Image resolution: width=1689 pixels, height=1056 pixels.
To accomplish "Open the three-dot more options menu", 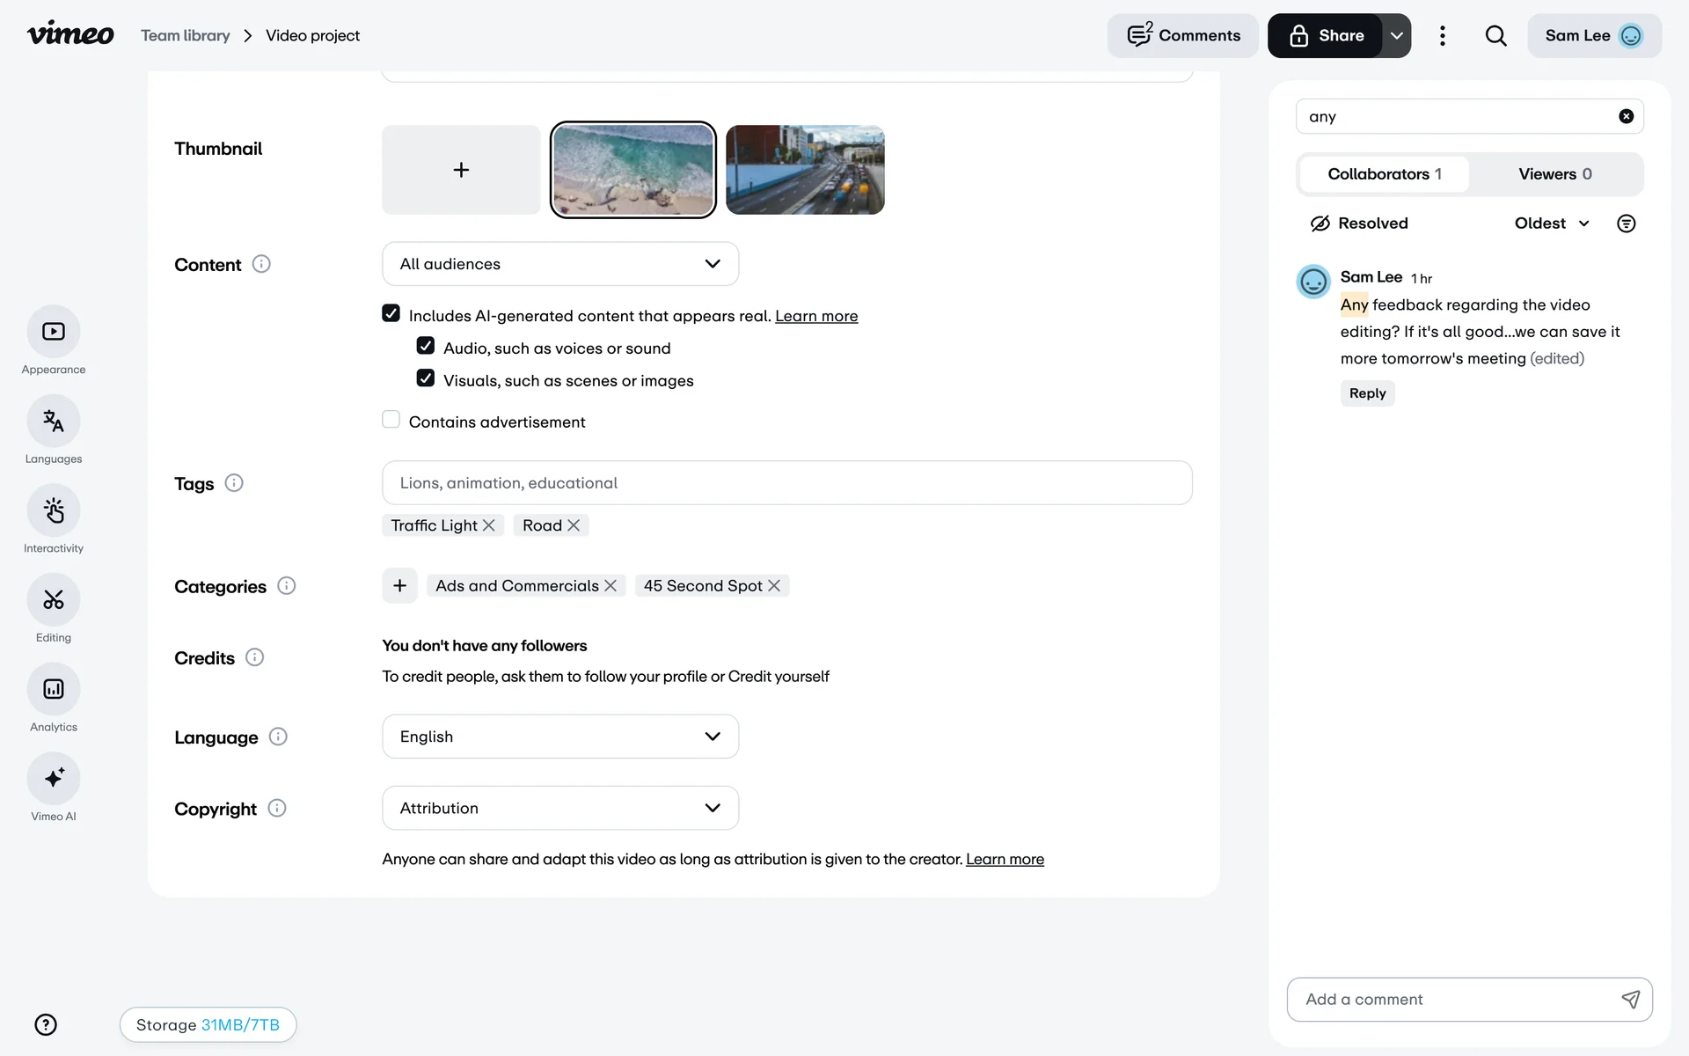I will click(x=1442, y=36).
